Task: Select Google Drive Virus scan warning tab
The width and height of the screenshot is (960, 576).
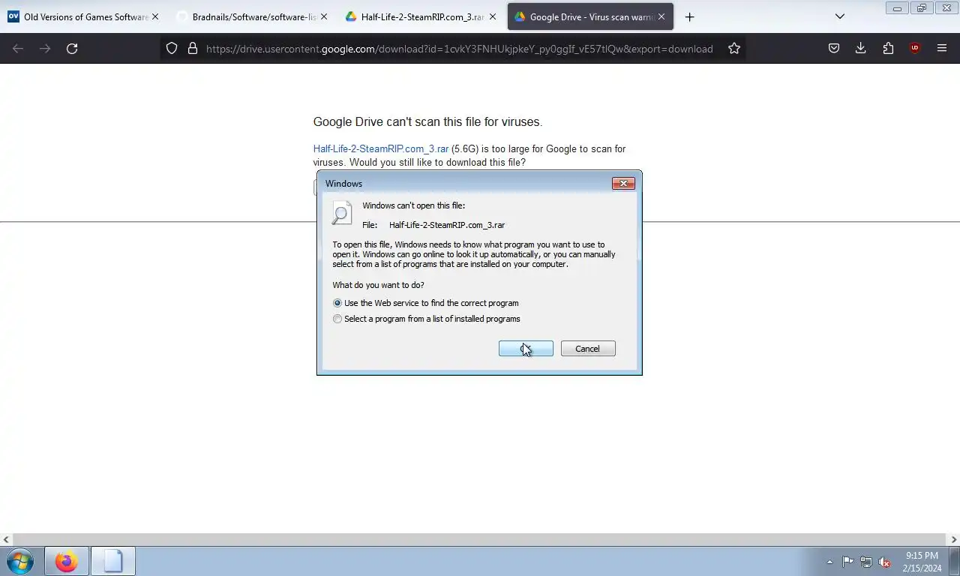Action: [590, 16]
